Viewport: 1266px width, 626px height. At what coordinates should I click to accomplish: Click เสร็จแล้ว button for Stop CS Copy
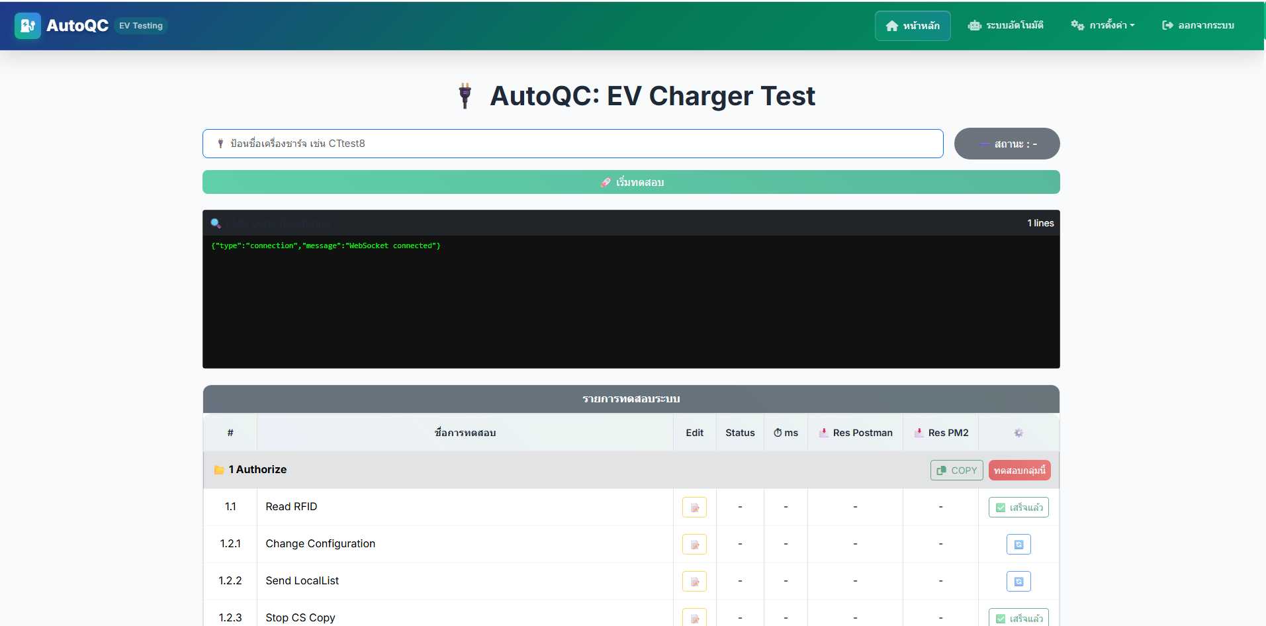(1018, 617)
